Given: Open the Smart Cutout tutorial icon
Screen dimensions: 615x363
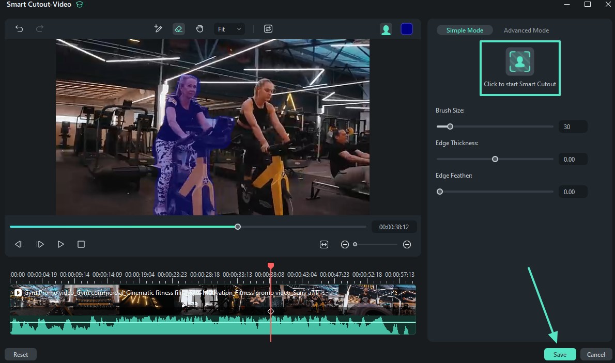Looking at the screenshot, I should (x=79, y=4).
